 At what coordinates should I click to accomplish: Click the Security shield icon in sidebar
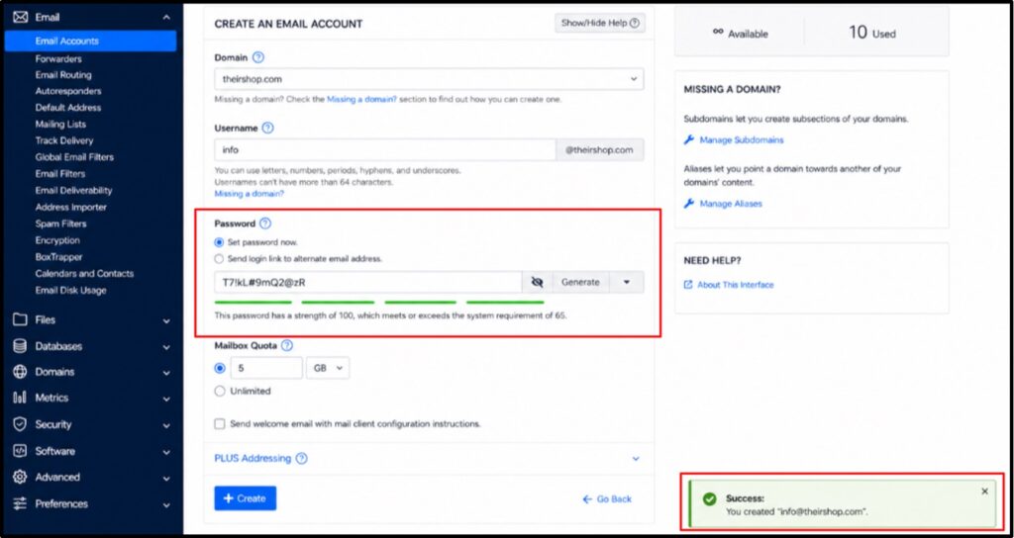20,424
